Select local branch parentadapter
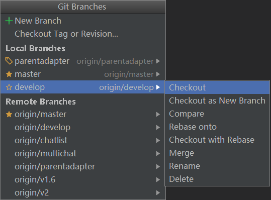This screenshot has height=200, width=271. [42, 61]
